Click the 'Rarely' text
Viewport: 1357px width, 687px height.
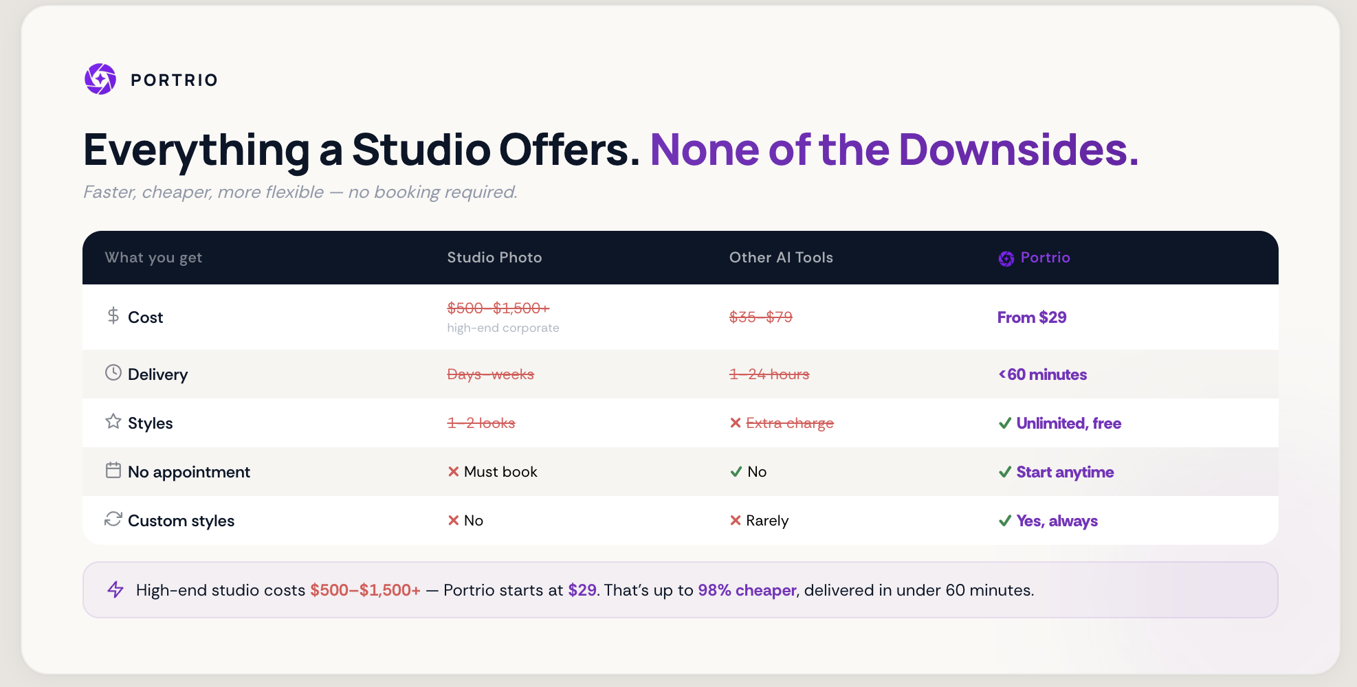coord(767,521)
